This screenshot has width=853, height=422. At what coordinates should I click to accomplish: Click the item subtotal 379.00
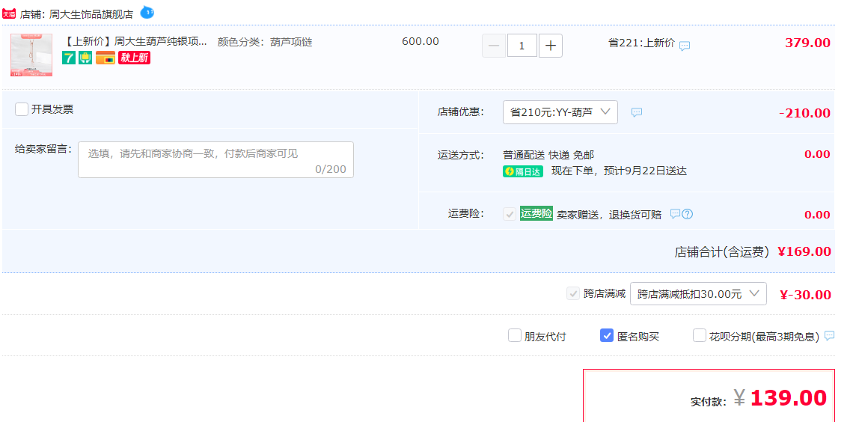tap(808, 43)
